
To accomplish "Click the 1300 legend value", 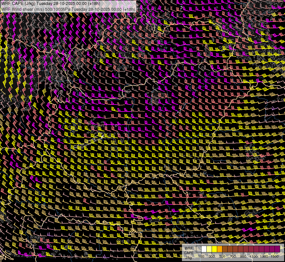I will [x=264, y=256].
